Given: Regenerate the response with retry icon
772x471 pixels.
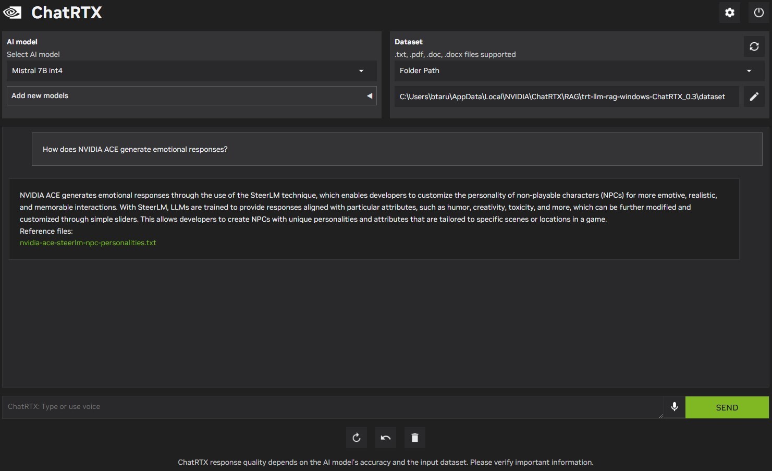Looking at the screenshot, I should click(357, 438).
